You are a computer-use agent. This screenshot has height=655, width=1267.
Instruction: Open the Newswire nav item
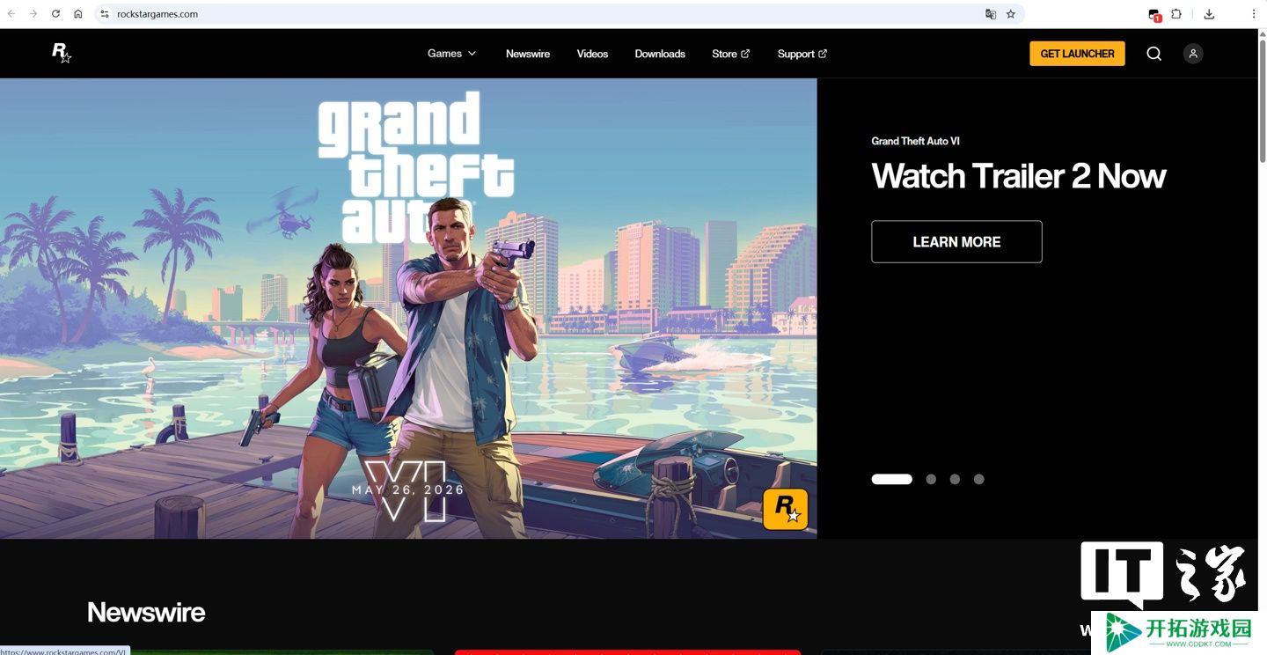click(x=528, y=54)
